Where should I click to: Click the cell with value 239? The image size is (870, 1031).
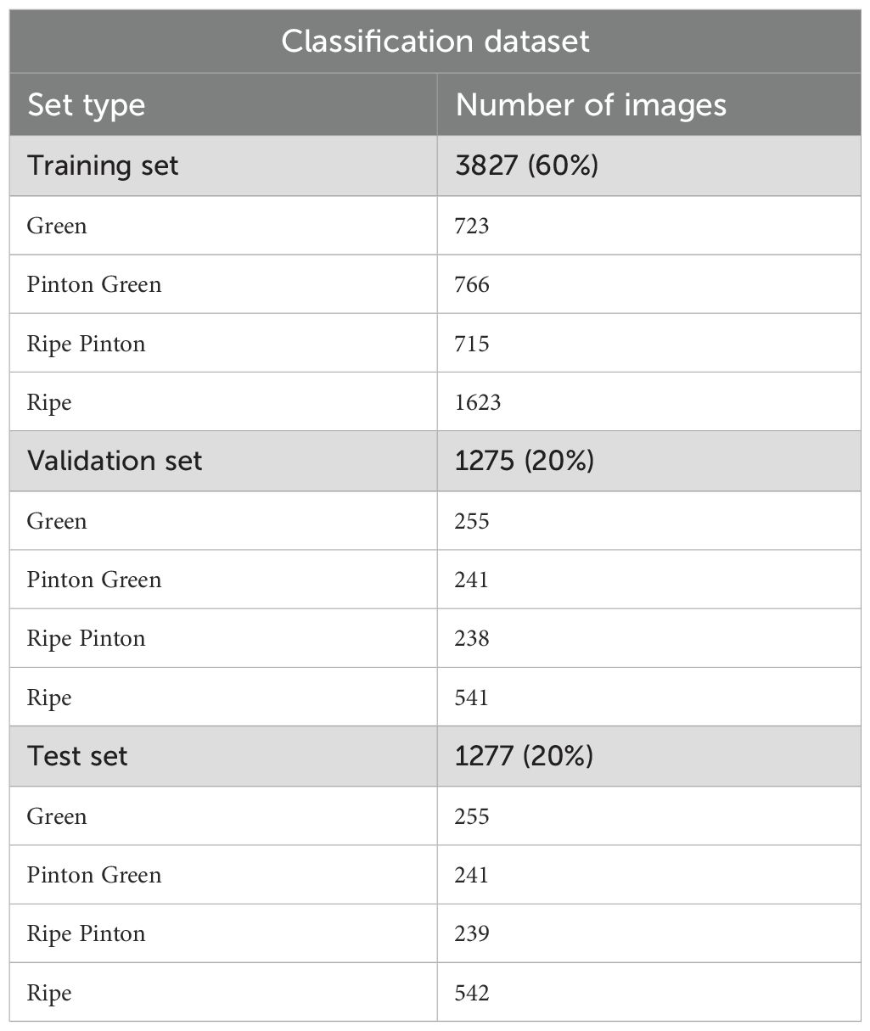coord(472,933)
